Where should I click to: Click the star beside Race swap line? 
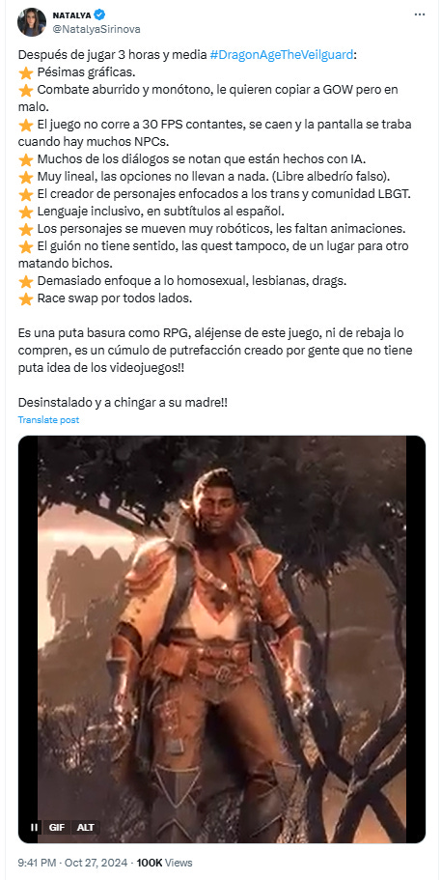point(26,299)
